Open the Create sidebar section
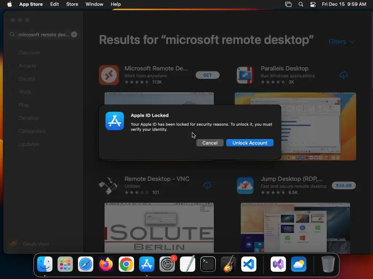Screen dimensions: 373x279 pos(27,79)
